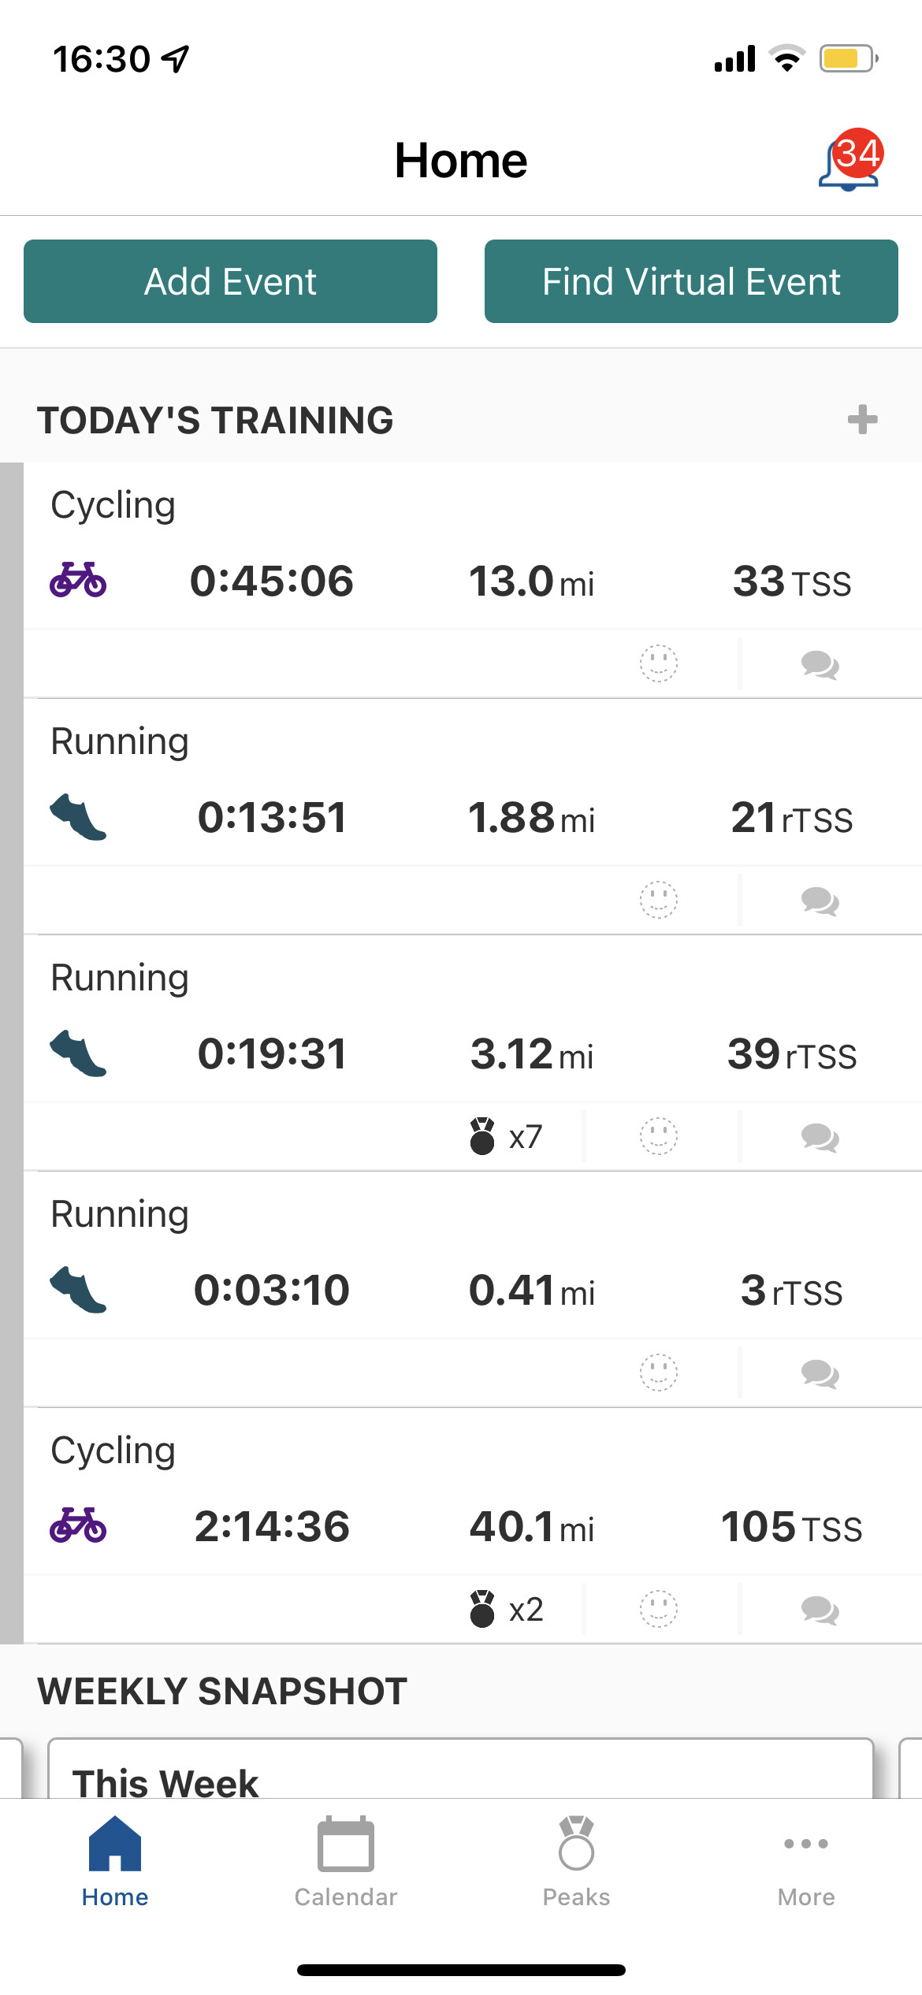The width and height of the screenshot is (922, 1995).
Task: Tap the smiley on the 40.1 mi ride
Action: 659,1609
